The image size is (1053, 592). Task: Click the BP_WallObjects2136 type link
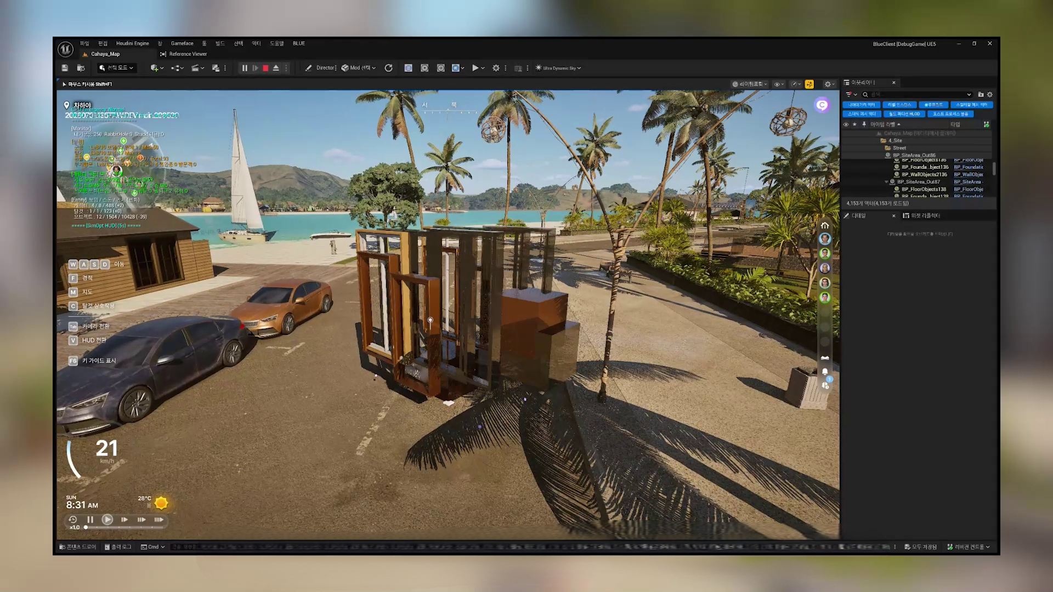coord(969,174)
